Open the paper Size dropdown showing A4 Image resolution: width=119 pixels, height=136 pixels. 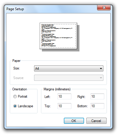[69, 69]
